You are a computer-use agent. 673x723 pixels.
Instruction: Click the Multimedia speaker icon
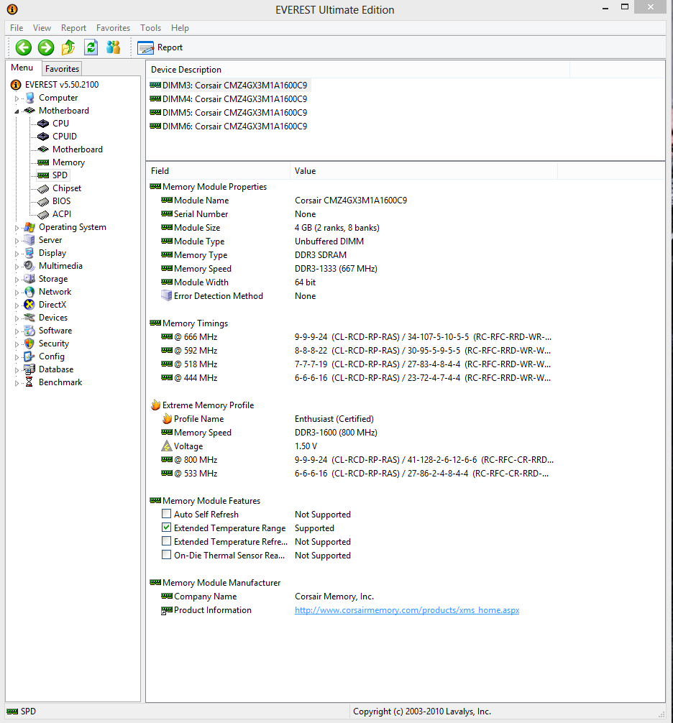tap(29, 266)
